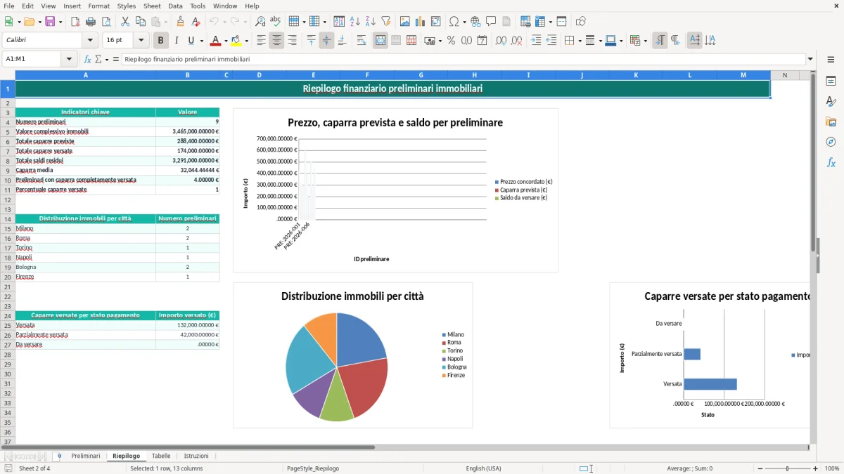This screenshot has width=844, height=474.
Task: Expand the formula bar
Action: (x=810, y=59)
